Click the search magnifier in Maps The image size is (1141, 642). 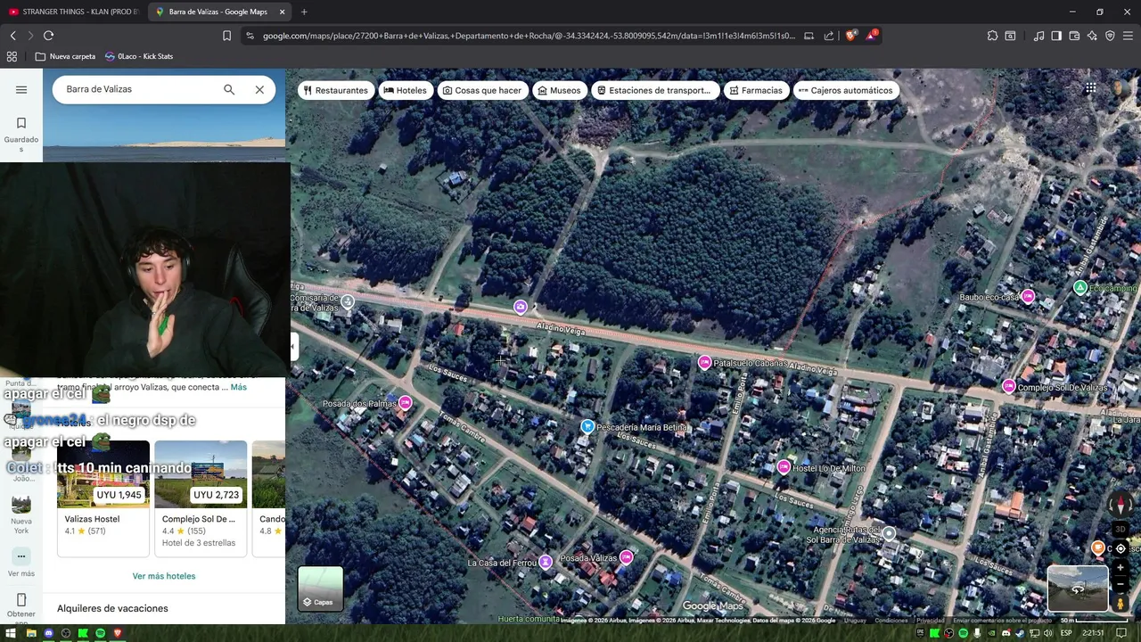click(229, 89)
